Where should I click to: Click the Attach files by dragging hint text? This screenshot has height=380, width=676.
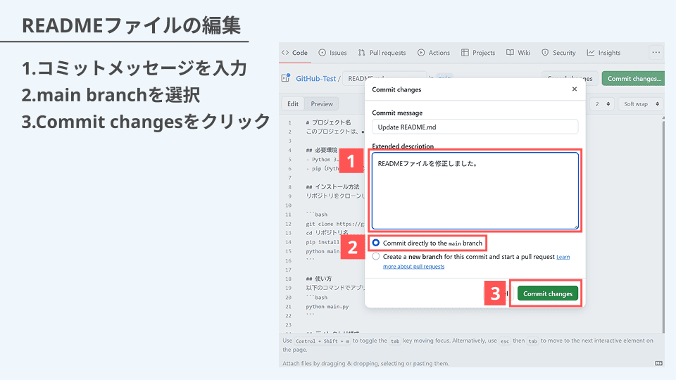(x=365, y=363)
